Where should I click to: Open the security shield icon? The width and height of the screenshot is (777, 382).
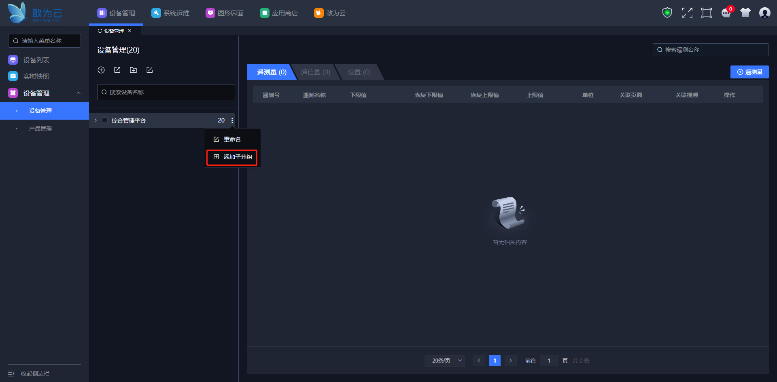(667, 13)
